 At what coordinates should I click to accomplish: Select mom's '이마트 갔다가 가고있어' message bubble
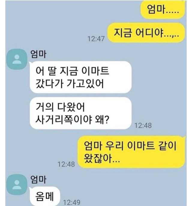pyautogui.click(x=81, y=77)
